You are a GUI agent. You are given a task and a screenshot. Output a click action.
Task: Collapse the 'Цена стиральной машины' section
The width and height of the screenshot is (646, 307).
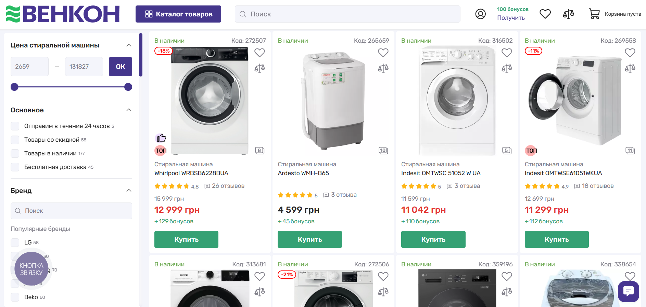pyautogui.click(x=129, y=45)
